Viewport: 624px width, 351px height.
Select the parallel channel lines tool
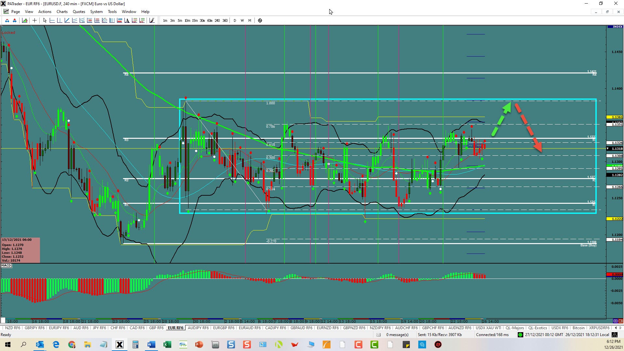click(74, 20)
